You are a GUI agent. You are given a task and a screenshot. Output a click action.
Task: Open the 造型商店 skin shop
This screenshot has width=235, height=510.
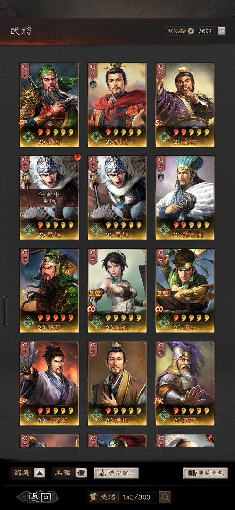pyautogui.click(x=116, y=473)
